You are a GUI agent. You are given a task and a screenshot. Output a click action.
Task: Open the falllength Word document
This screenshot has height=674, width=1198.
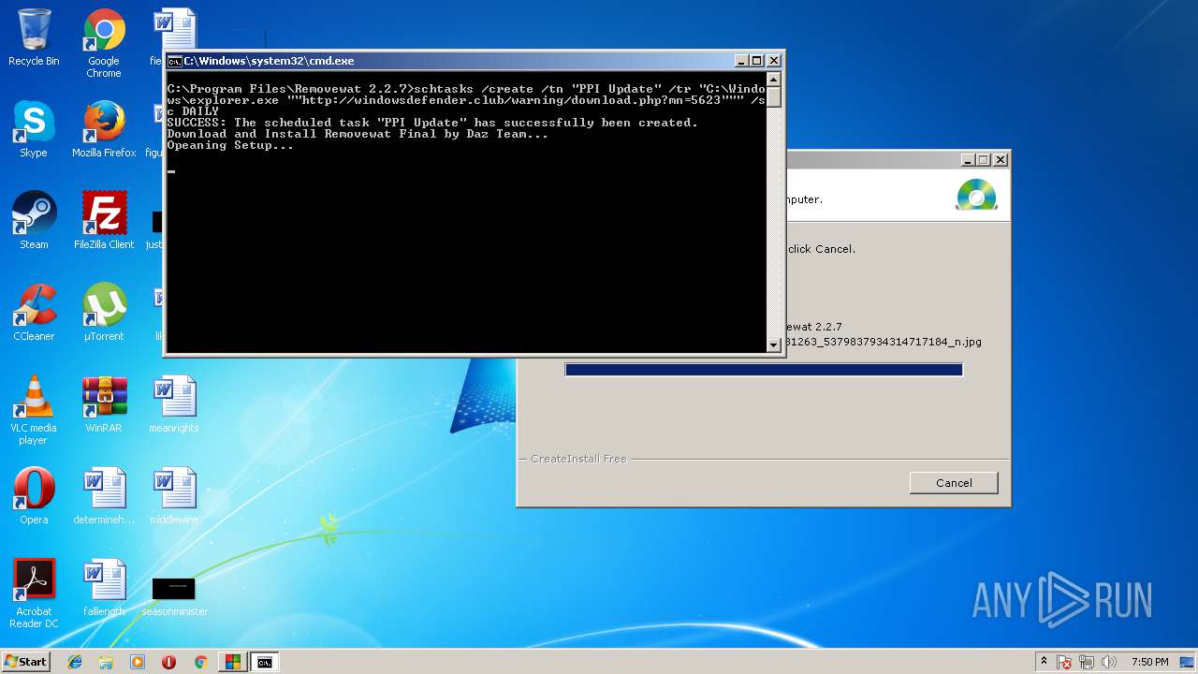coord(104,588)
